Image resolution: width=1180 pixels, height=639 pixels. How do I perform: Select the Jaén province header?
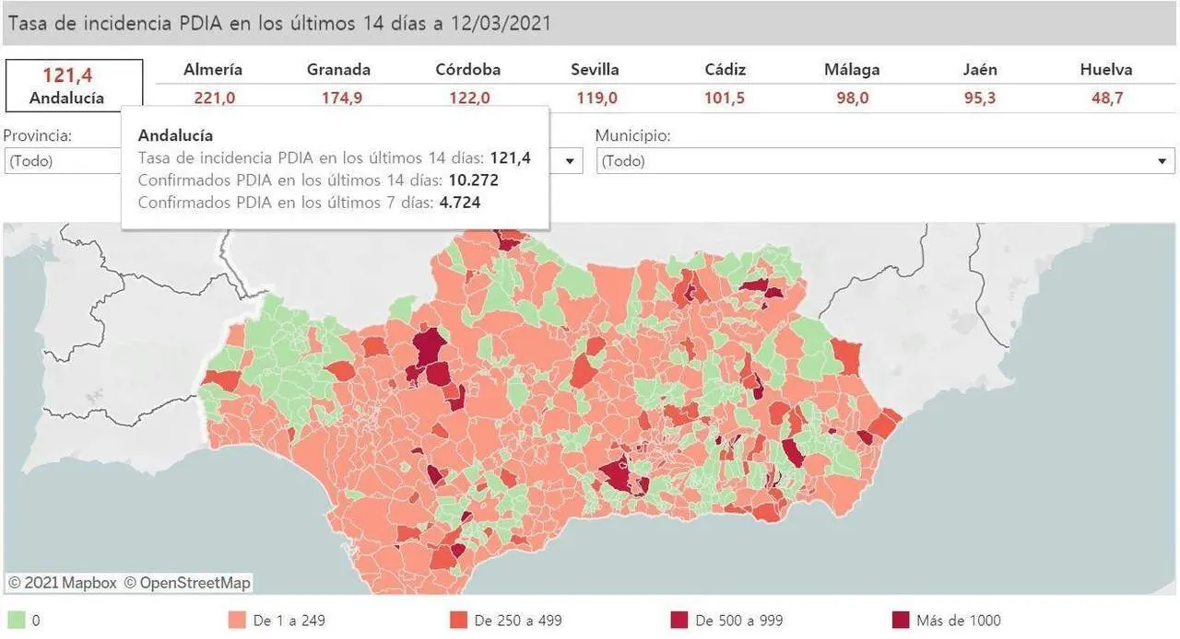(979, 70)
